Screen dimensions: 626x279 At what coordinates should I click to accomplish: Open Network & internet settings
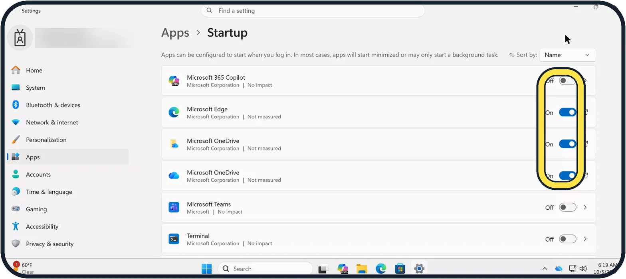click(x=68, y=122)
